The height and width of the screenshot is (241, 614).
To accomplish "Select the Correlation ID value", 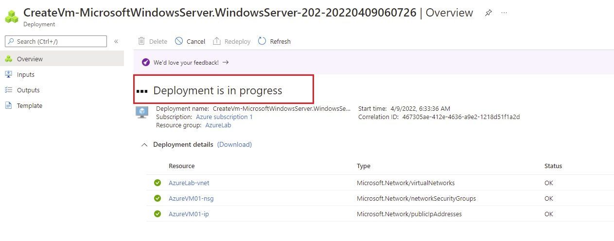I will (x=461, y=117).
